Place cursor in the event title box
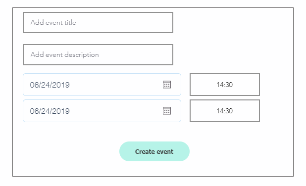The width and height of the screenshot is (306, 186). tap(98, 22)
